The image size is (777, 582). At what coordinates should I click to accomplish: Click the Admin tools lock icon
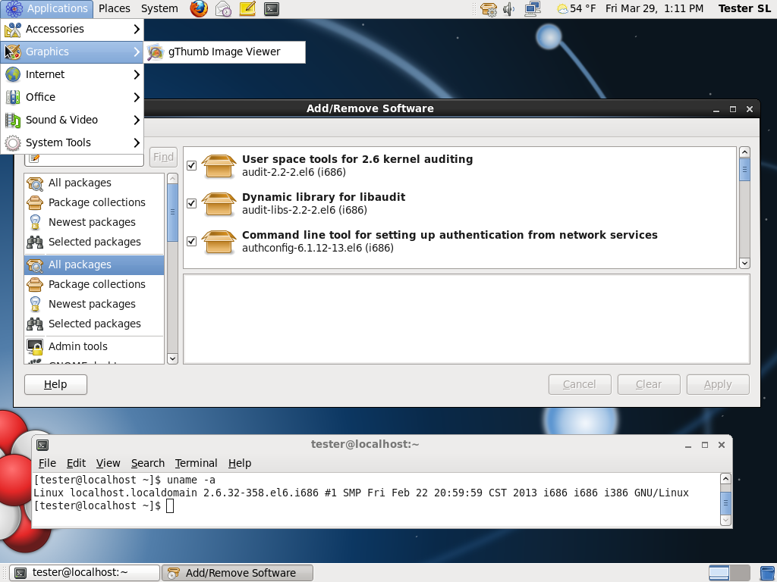pyautogui.click(x=35, y=347)
